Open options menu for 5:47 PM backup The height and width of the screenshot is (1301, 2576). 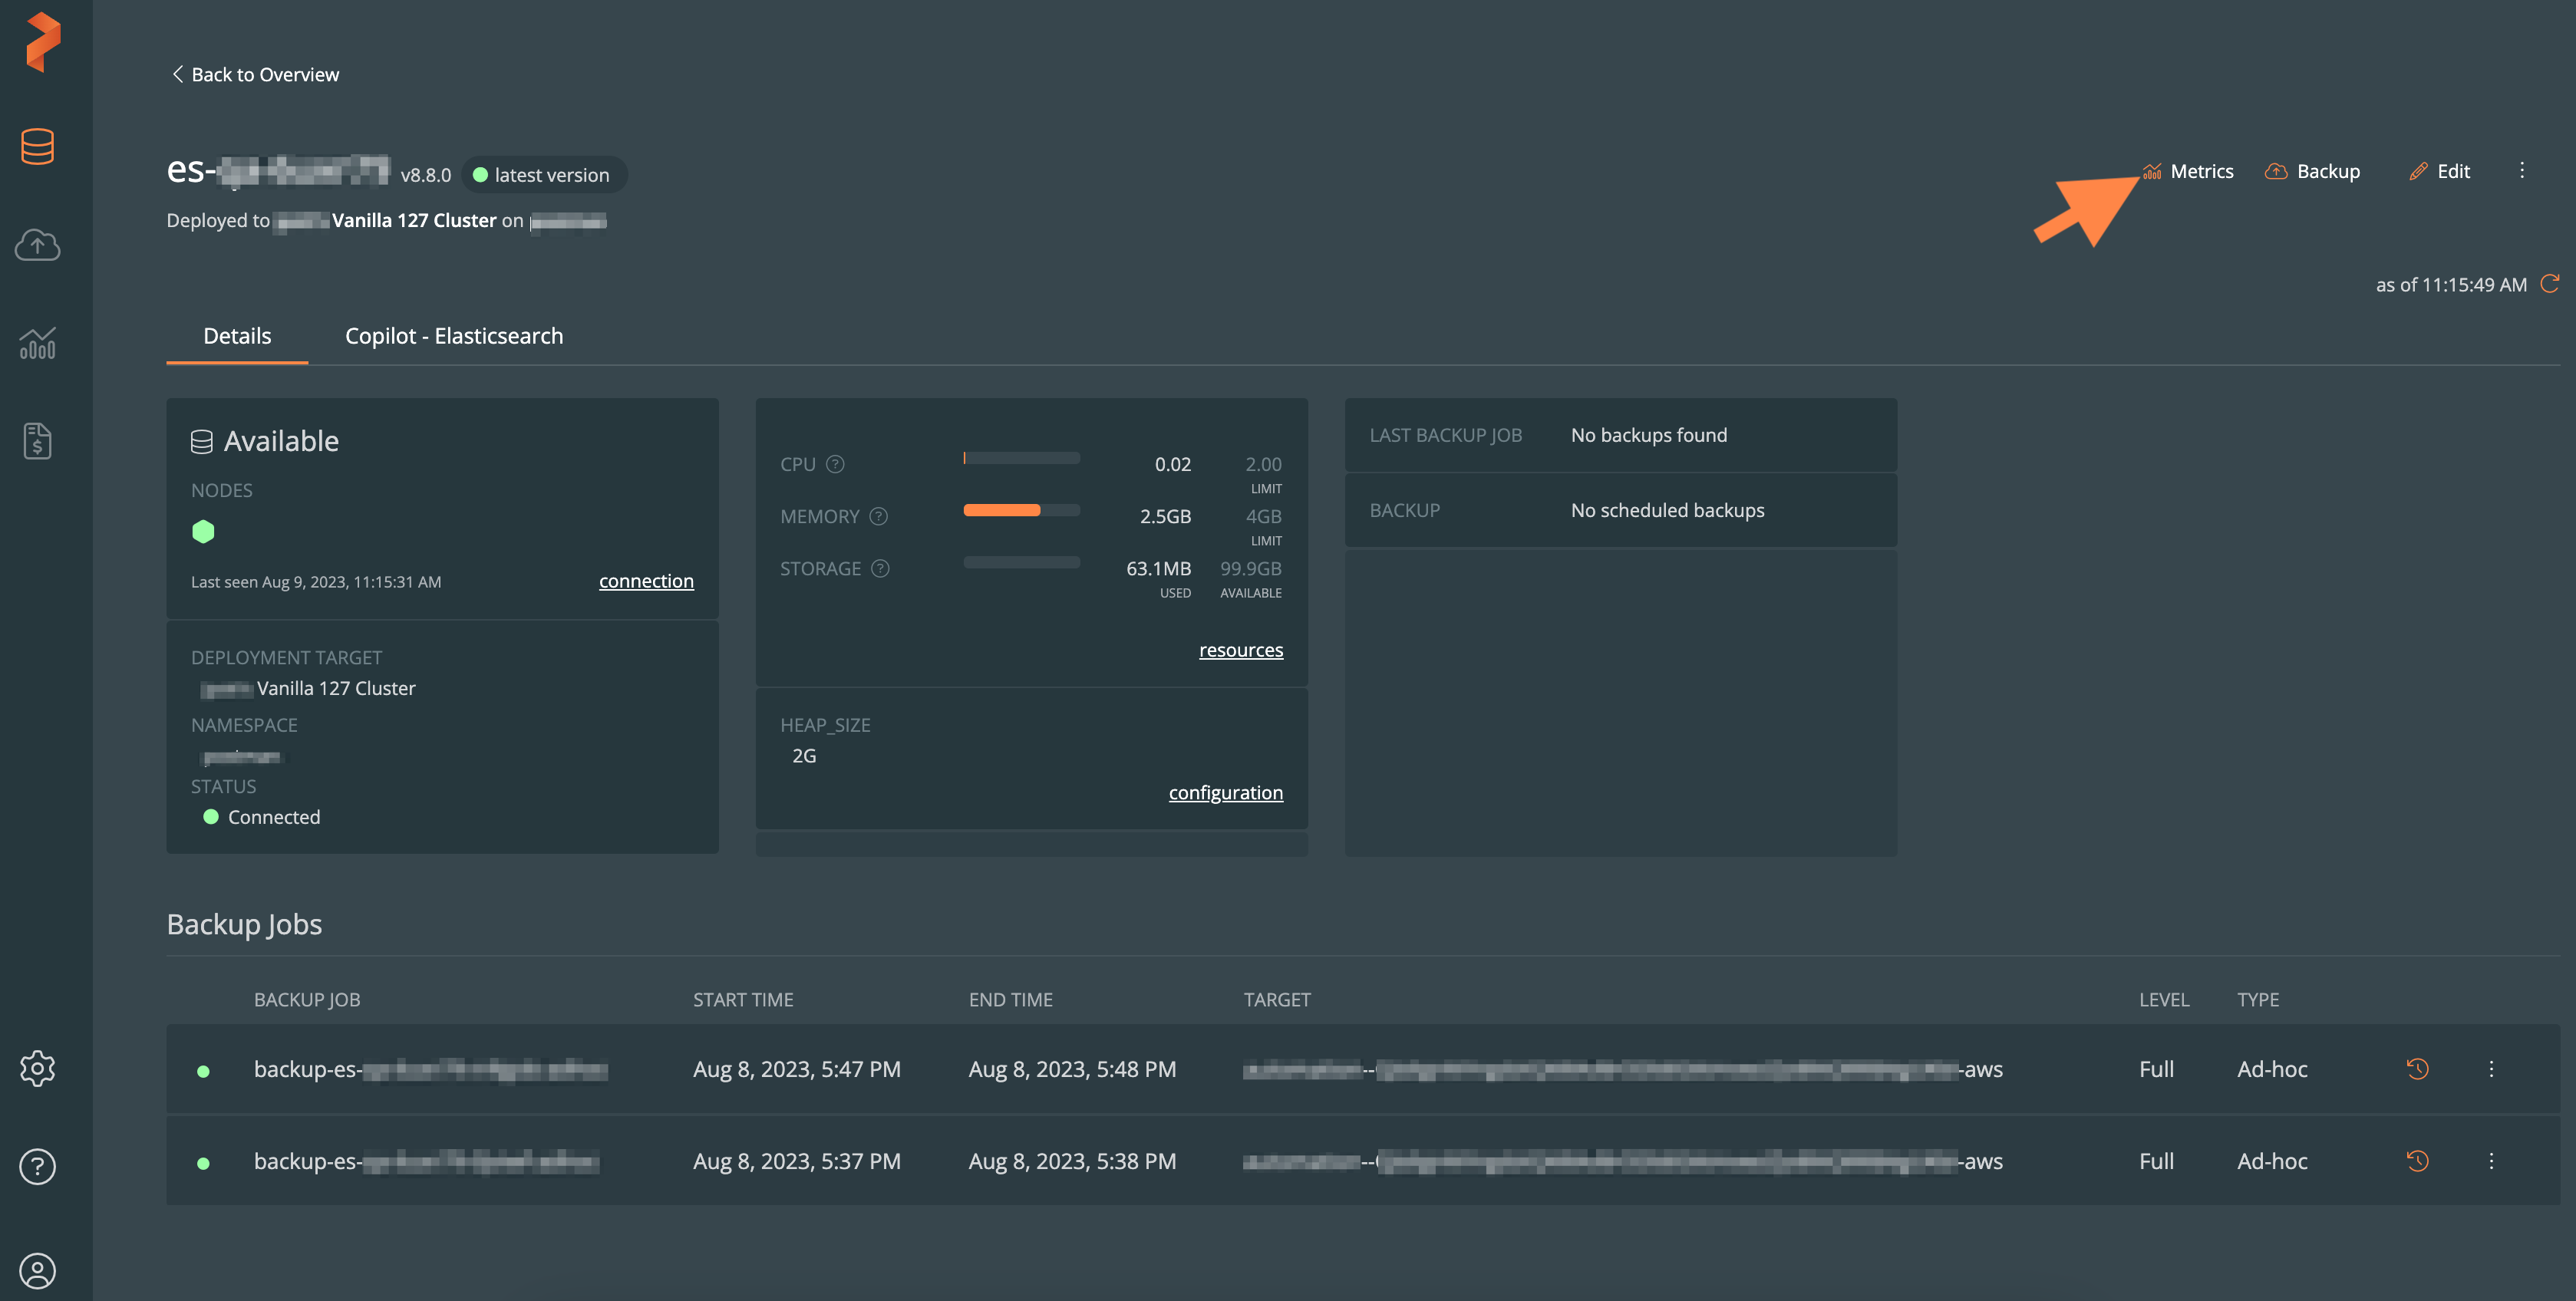click(2491, 1068)
